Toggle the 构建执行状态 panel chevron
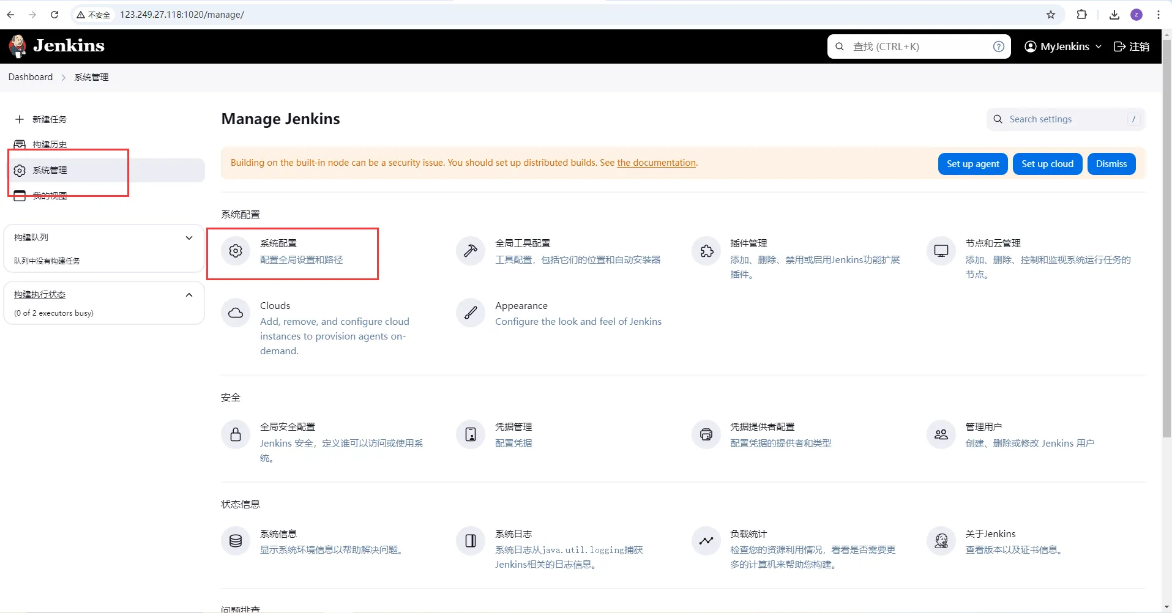 [x=189, y=295]
